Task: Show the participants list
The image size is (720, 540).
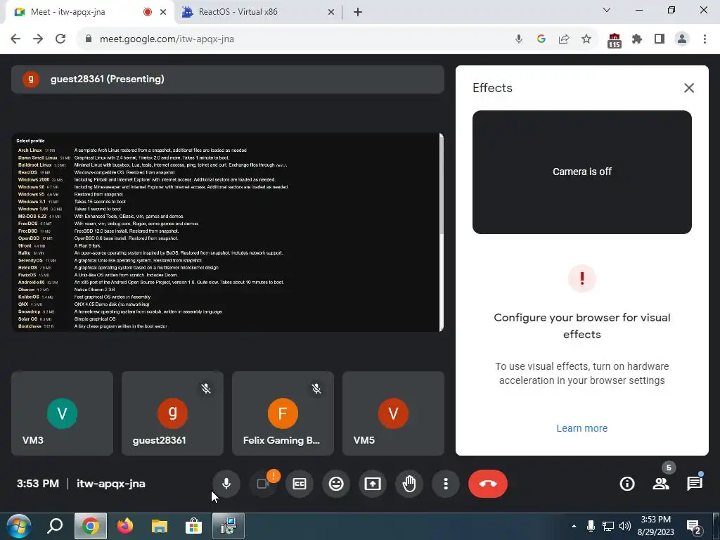Action: coord(661,484)
